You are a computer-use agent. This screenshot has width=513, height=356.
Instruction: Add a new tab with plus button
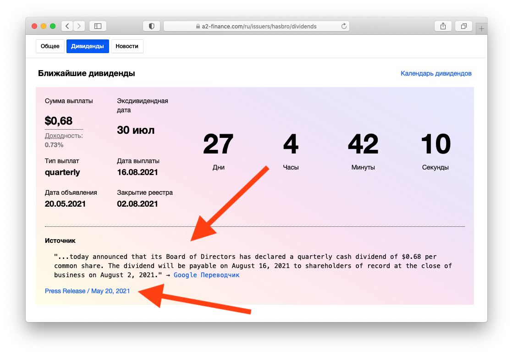point(481,29)
